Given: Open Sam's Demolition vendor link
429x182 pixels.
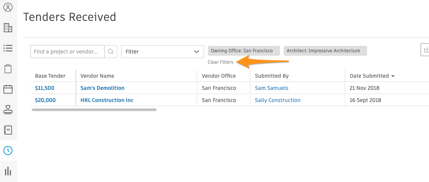Looking at the screenshot, I should tap(102, 88).
